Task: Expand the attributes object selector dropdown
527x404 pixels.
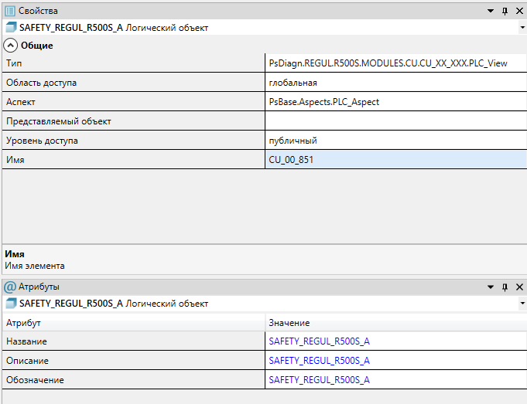Action: (x=522, y=304)
